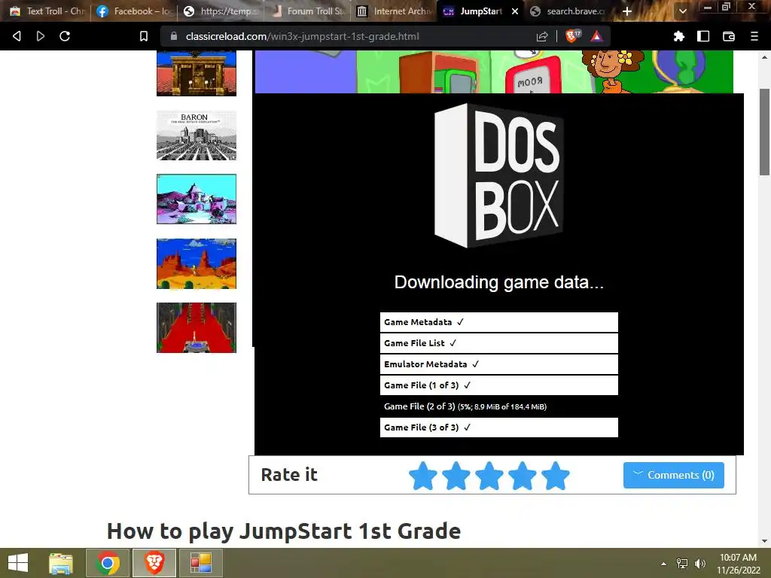Screen dimensions: 771x578
Task: Go forward with the browser forward arrow
Action: coord(41,36)
